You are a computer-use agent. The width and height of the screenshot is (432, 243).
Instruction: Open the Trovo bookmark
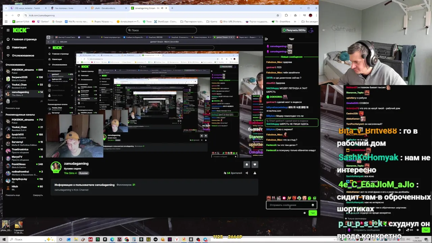click(147, 22)
